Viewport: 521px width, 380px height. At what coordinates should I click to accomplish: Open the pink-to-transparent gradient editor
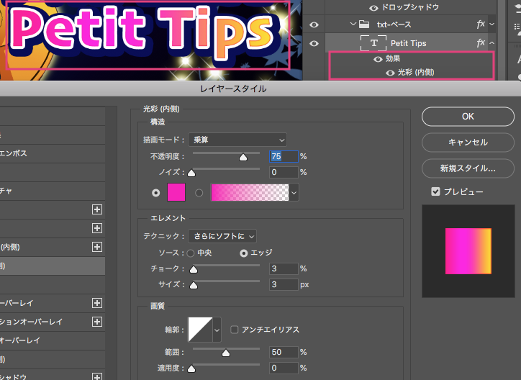(250, 192)
